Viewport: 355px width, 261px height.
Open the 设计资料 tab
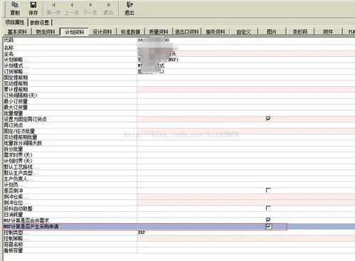(x=102, y=32)
